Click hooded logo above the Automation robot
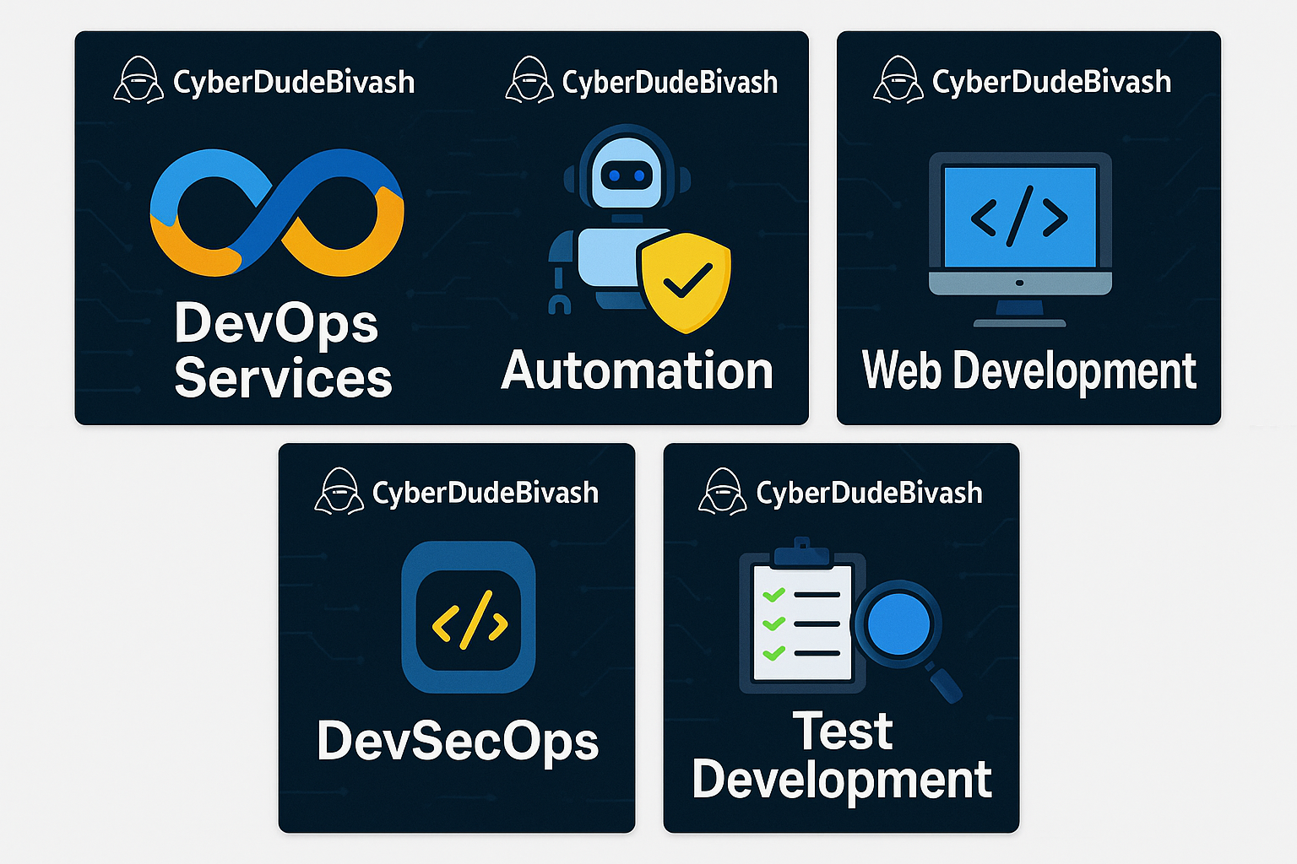The width and height of the screenshot is (1297, 864). pyautogui.click(x=529, y=81)
